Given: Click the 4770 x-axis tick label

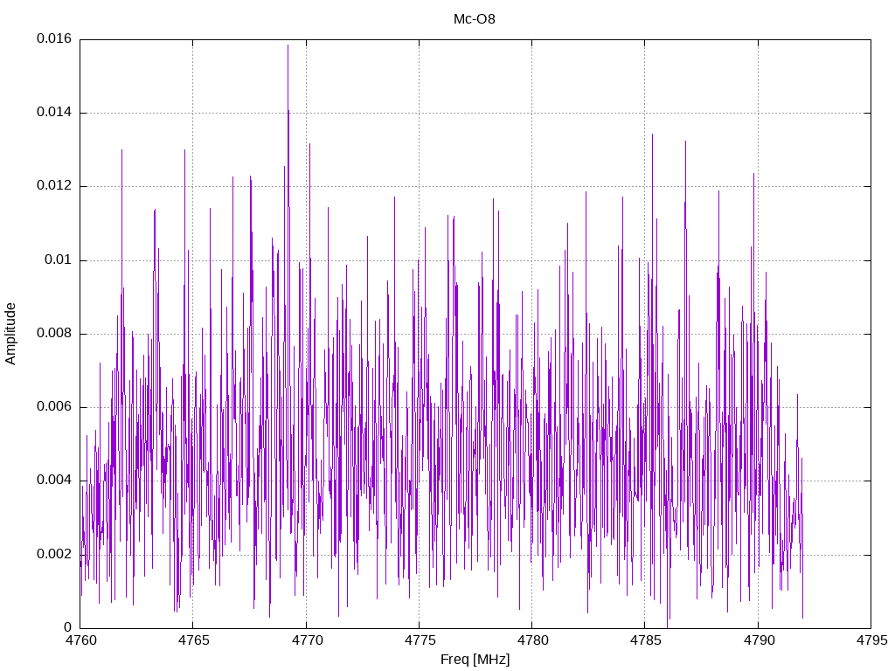Looking at the screenshot, I should [307, 640].
